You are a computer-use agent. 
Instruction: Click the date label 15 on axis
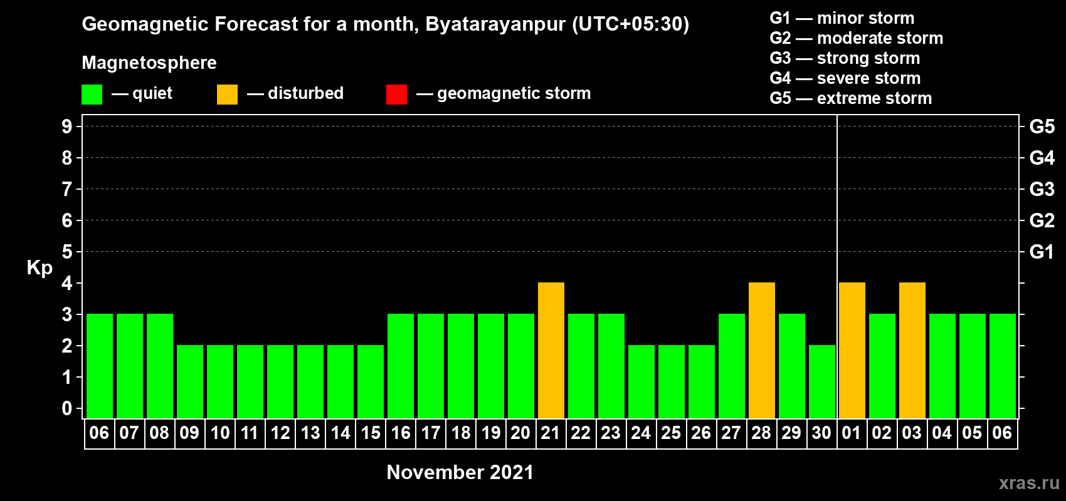370,433
